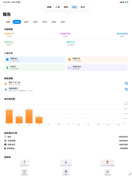132x176 pixels.
Task: Click the January fuel cost bar
Action: (9, 116)
